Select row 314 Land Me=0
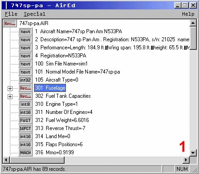This screenshot has width=199, height=174. tap(52, 136)
